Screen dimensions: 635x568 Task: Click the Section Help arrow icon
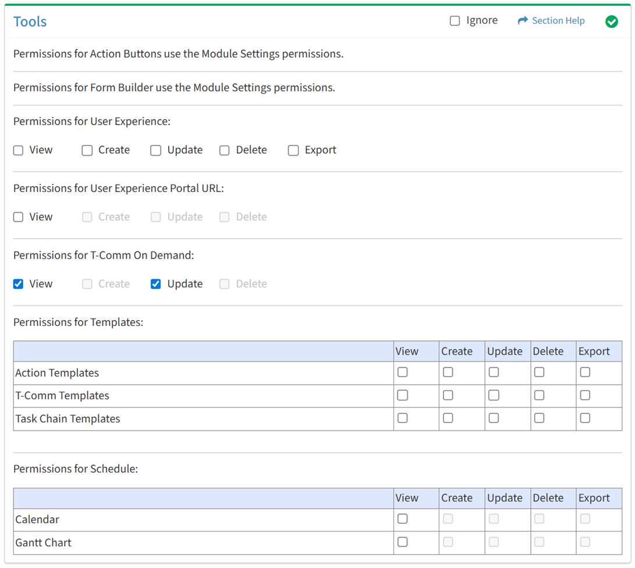click(522, 21)
